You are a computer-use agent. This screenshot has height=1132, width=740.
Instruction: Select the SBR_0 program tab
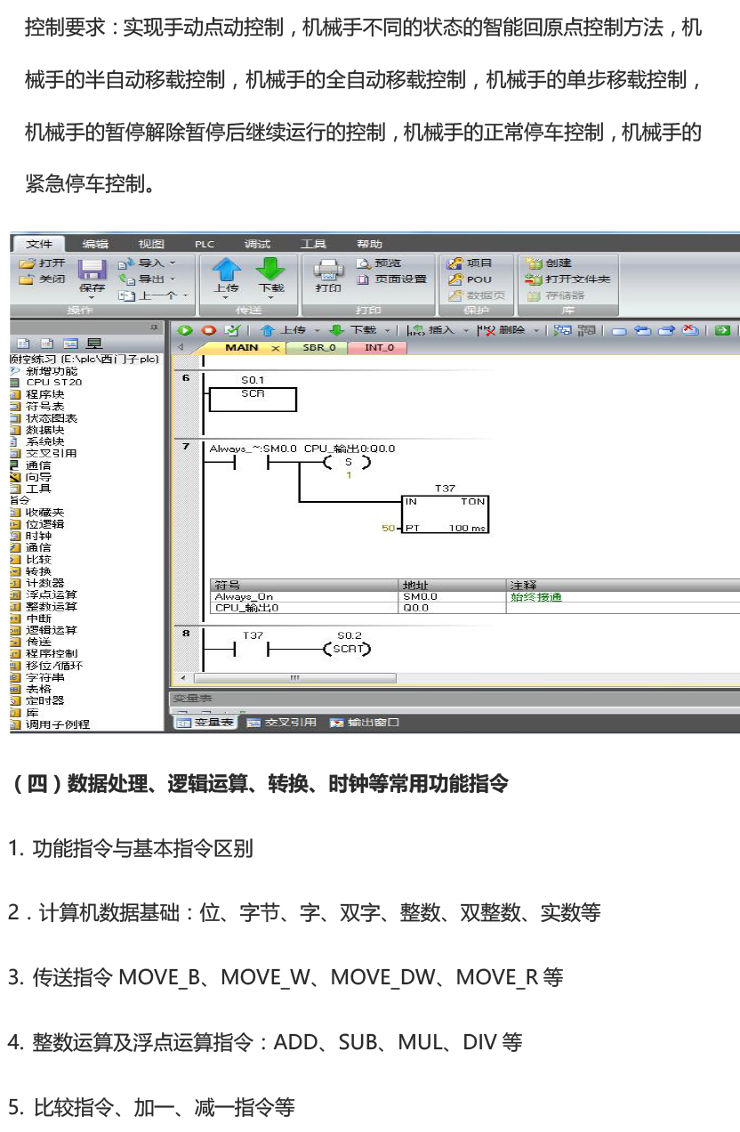[319, 348]
